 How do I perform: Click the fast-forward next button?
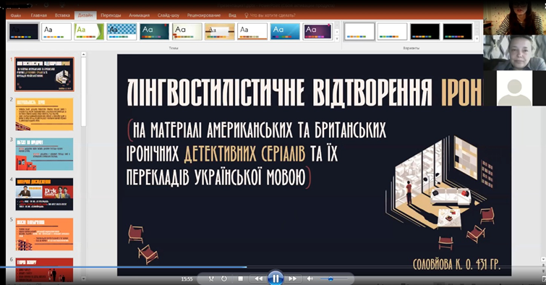pos(293,278)
